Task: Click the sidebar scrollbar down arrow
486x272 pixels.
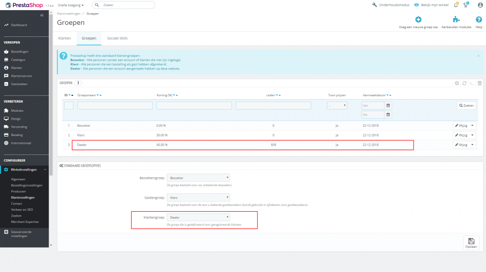Action: click(51, 245)
